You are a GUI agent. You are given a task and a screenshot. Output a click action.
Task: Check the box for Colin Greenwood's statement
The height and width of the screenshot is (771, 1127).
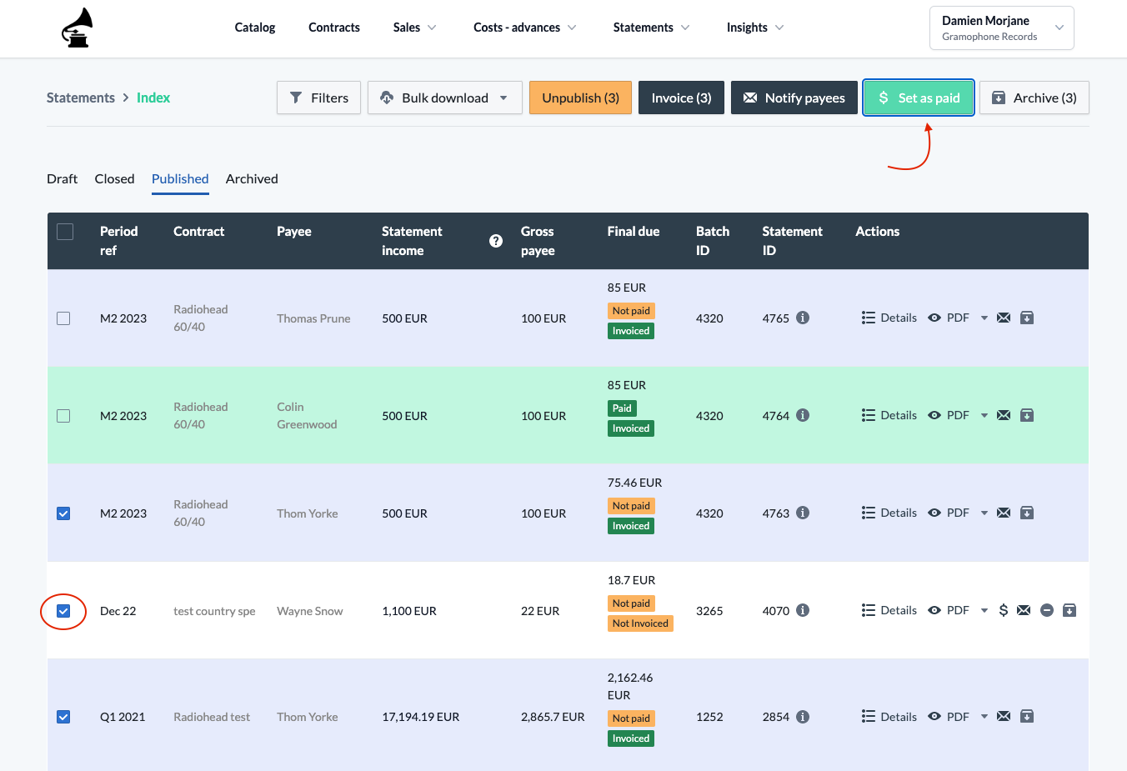[x=63, y=416]
